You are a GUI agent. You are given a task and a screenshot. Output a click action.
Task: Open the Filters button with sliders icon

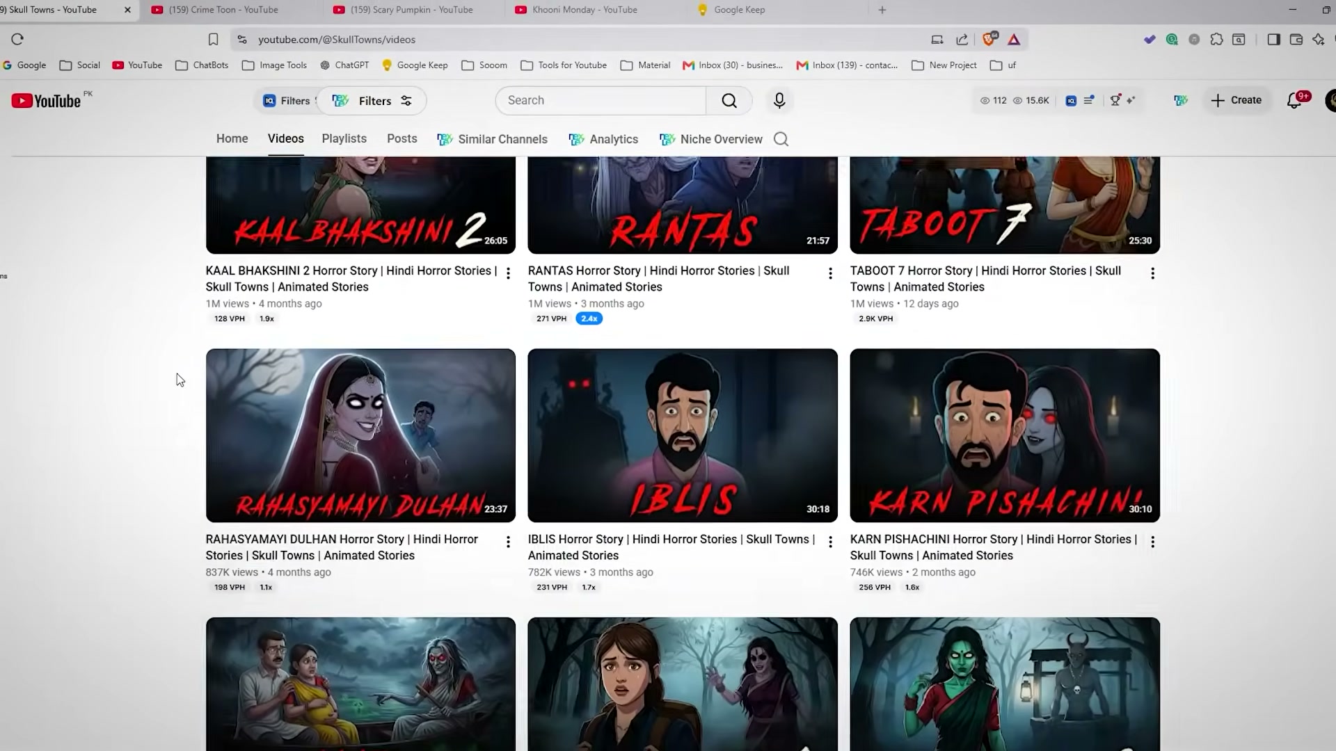tap(372, 101)
